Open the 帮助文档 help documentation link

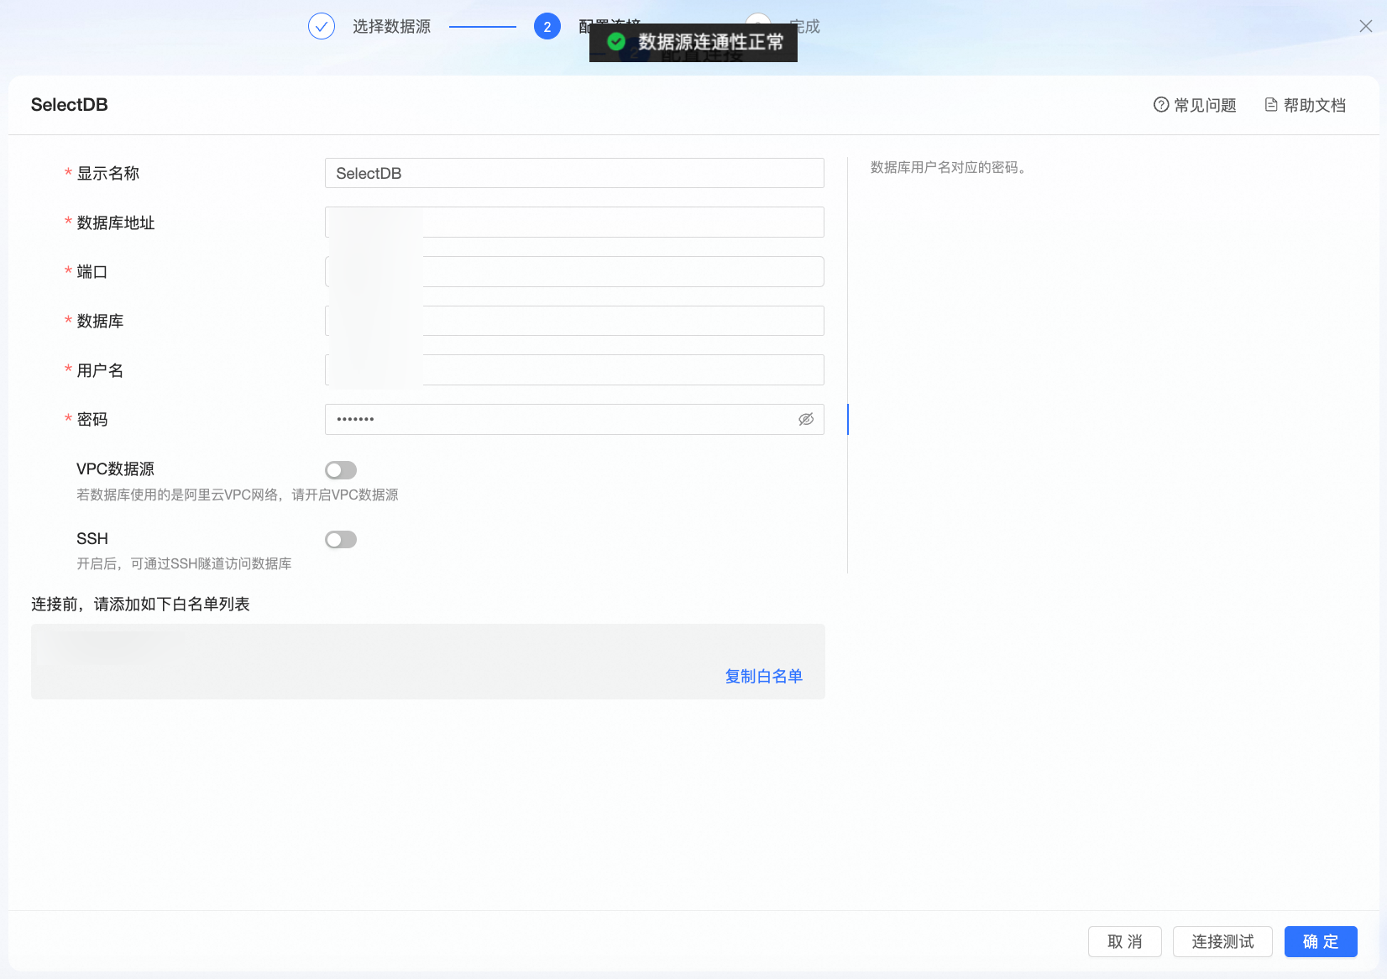click(x=1306, y=105)
